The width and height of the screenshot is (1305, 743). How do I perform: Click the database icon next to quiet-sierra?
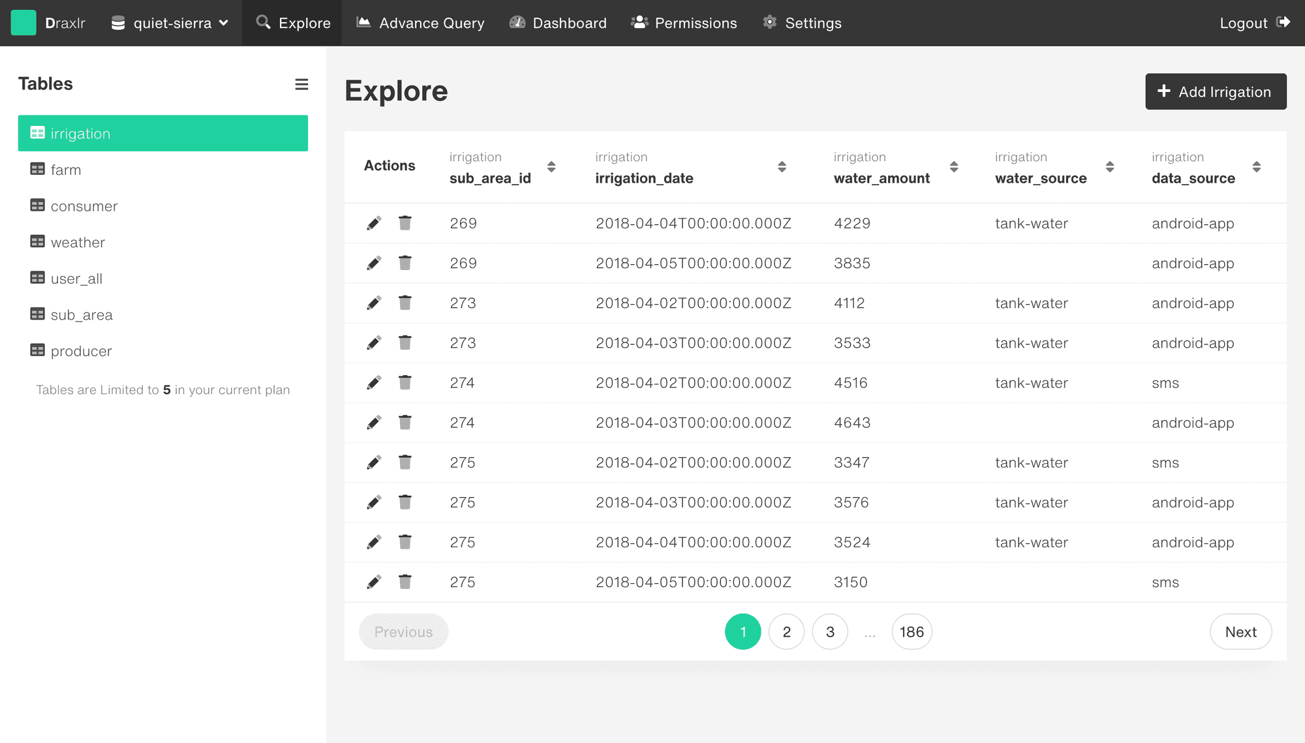click(x=117, y=22)
